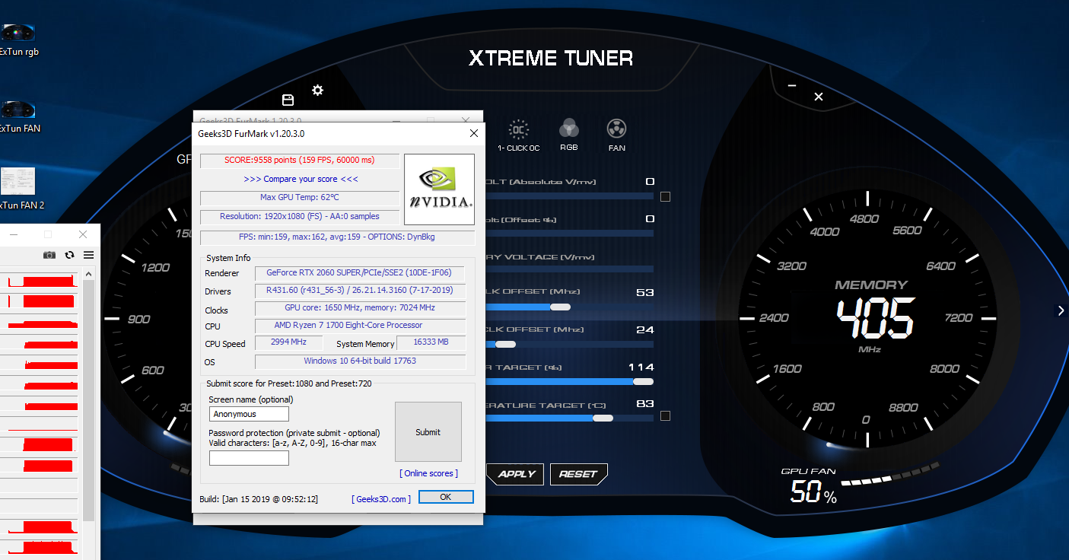The height and width of the screenshot is (560, 1069).
Task: Click the memory voltage slider track
Action: coord(569,269)
